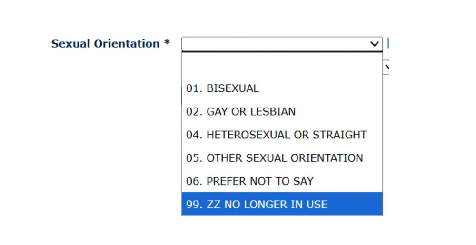Screen dimensions: 476x245
Task: Click highlighted 99. ZZ NO LONGER IN USE
Action: (257, 205)
